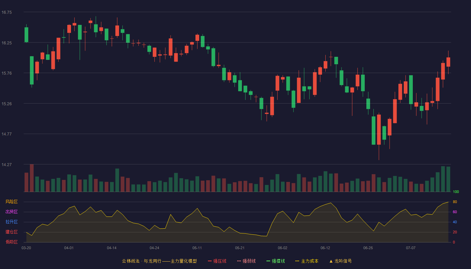Toggle the 主力成本 series label in legend
471x269 pixels.
[310, 261]
